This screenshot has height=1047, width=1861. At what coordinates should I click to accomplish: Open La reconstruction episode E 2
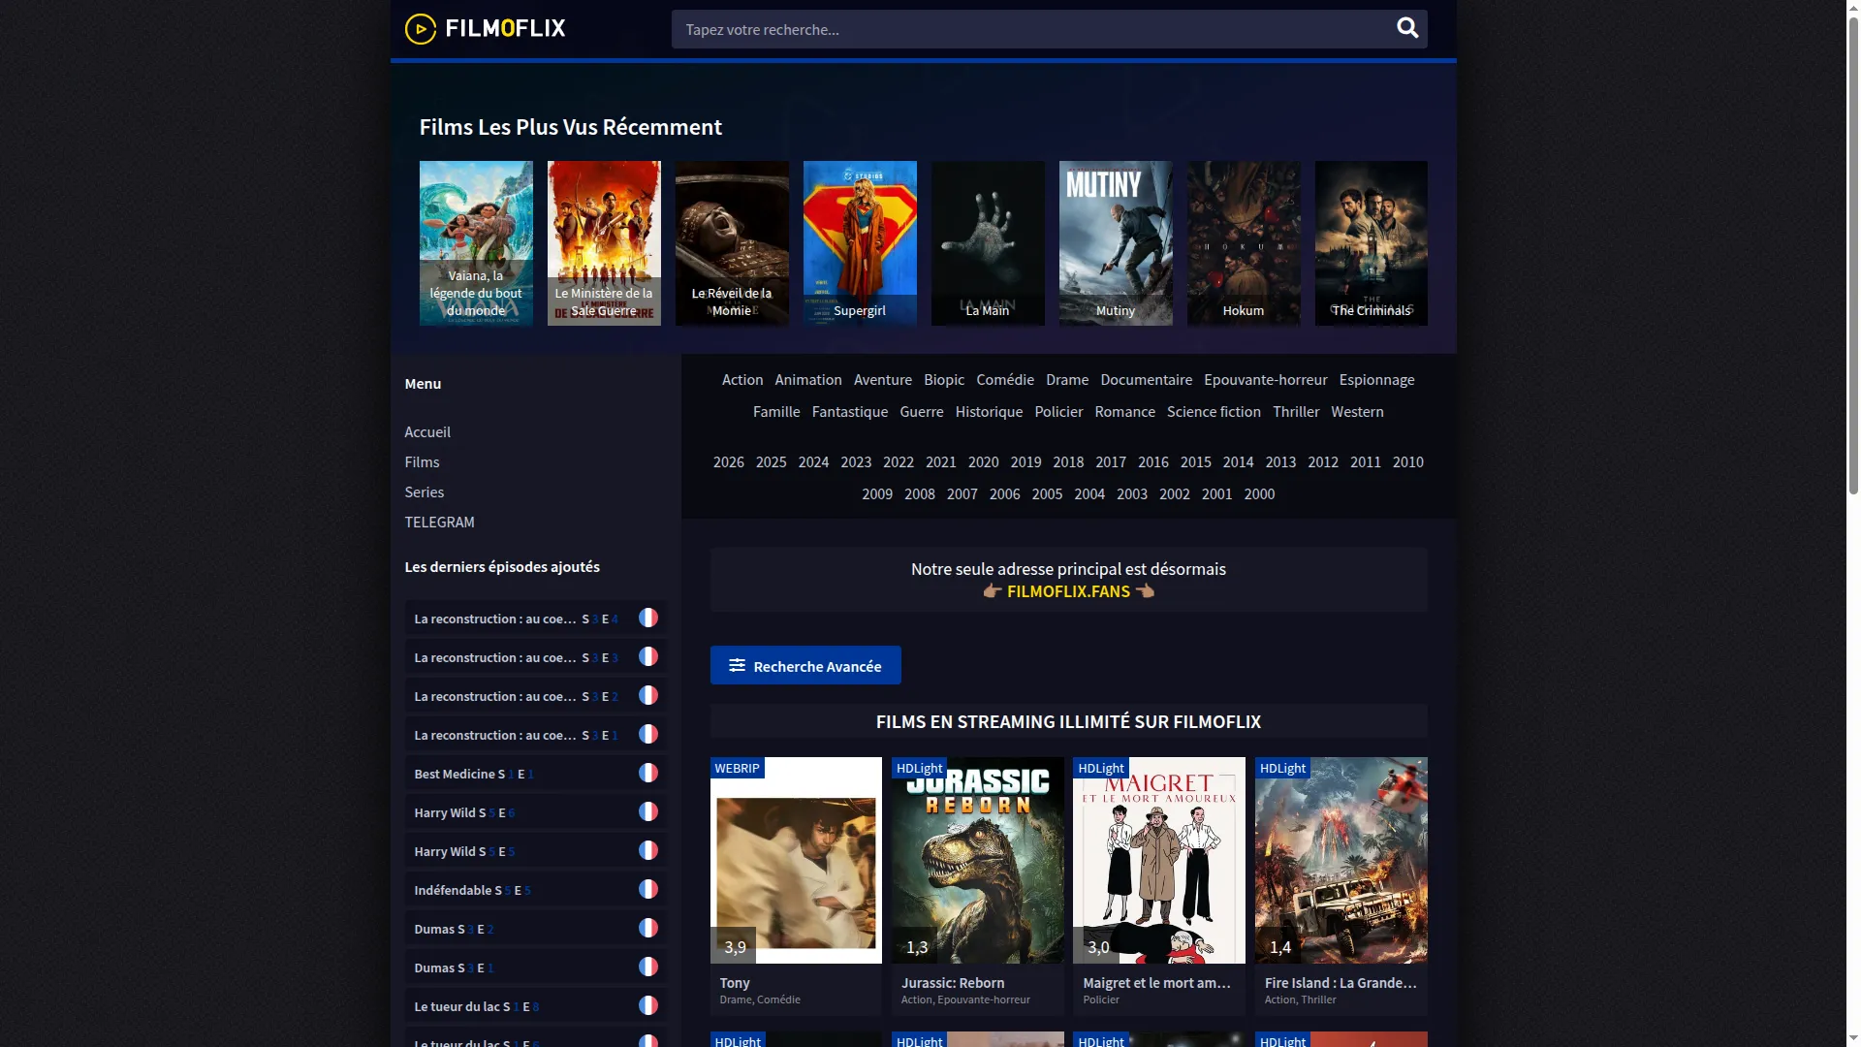535,695
